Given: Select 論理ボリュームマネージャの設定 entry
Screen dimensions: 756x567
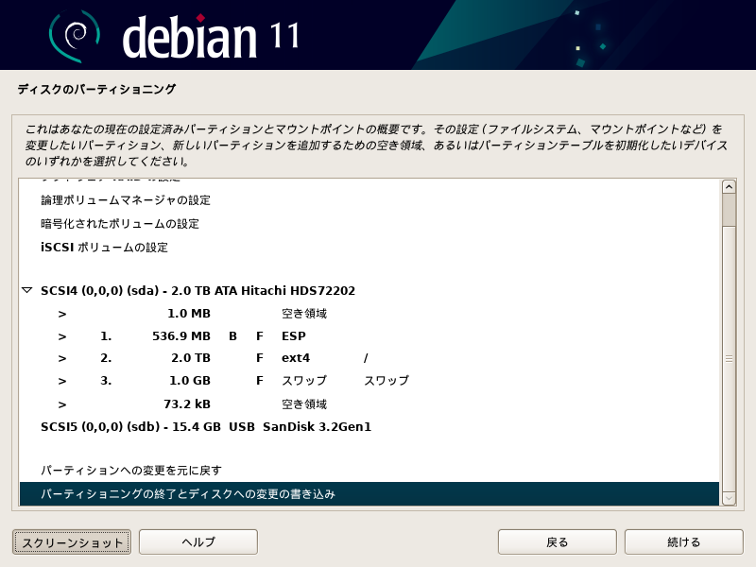Looking at the screenshot, I should click(x=369, y=200).
